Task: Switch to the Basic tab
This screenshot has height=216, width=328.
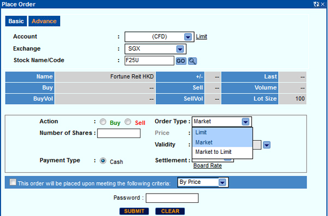Action: click(x=16, y=21)
